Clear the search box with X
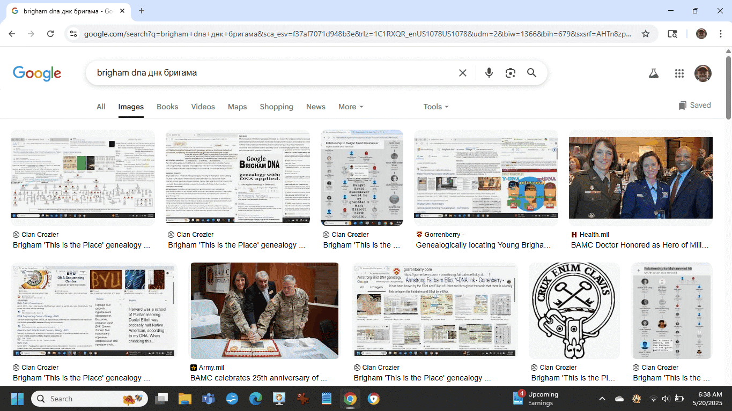This screenshot has height=411, width=732. tap(463, 73)
